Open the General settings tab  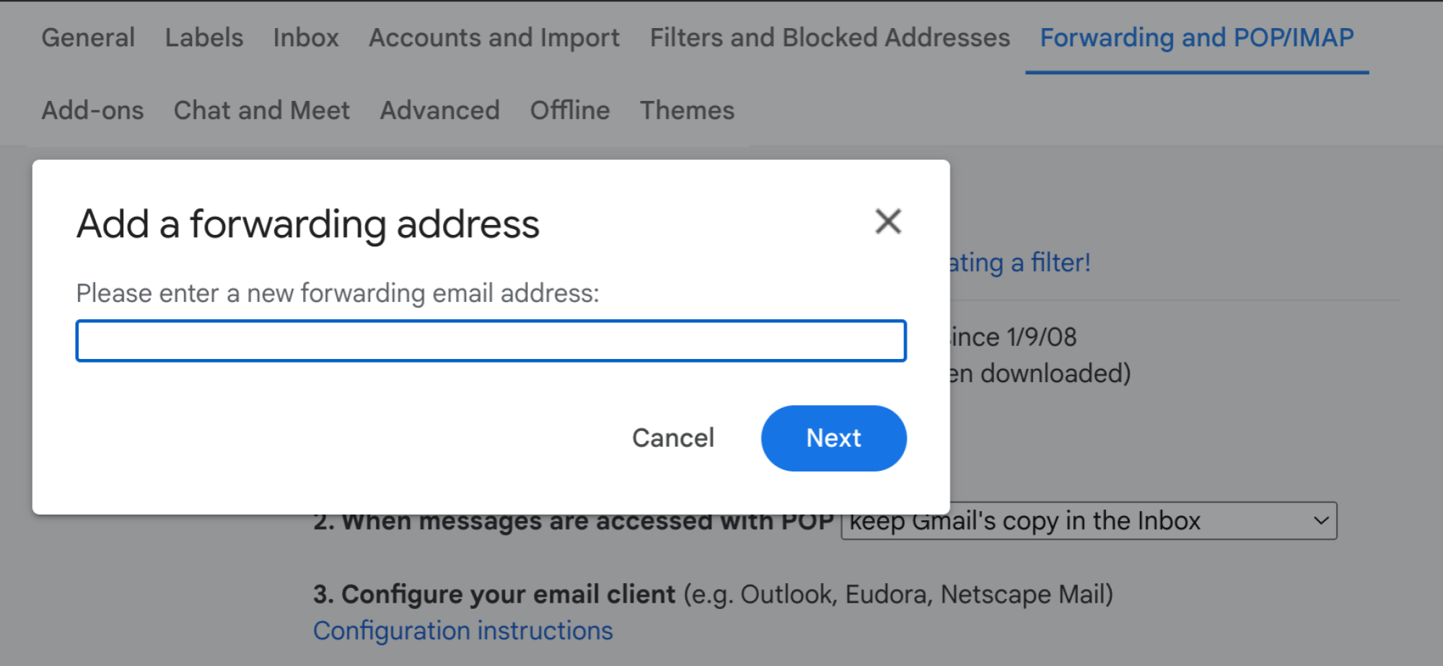[88, 37]
